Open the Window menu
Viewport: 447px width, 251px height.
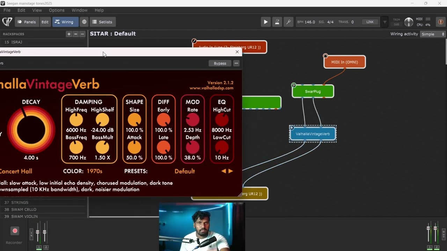point(79,10)
